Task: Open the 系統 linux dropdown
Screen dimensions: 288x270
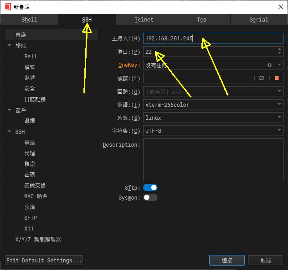Action: pos(213,118)
